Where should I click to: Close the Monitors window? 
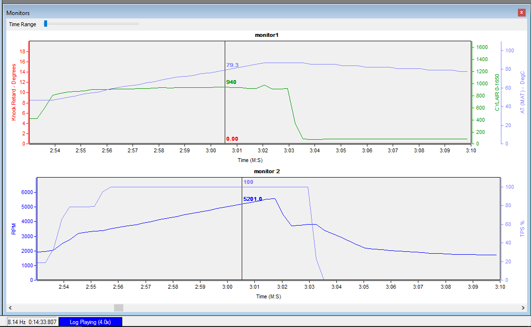tap(521, 13)
